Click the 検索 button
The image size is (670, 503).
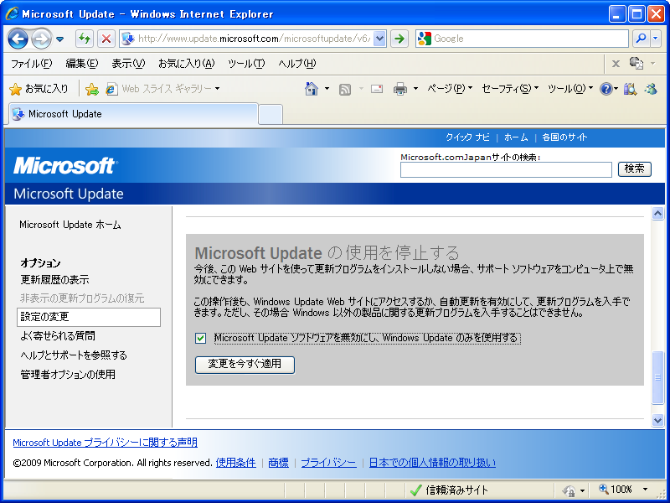(635, 169)
